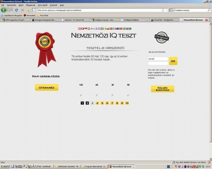
Task: Pick the radio button for answer 90
Action: pyautogui.click(x=128, y=96)
